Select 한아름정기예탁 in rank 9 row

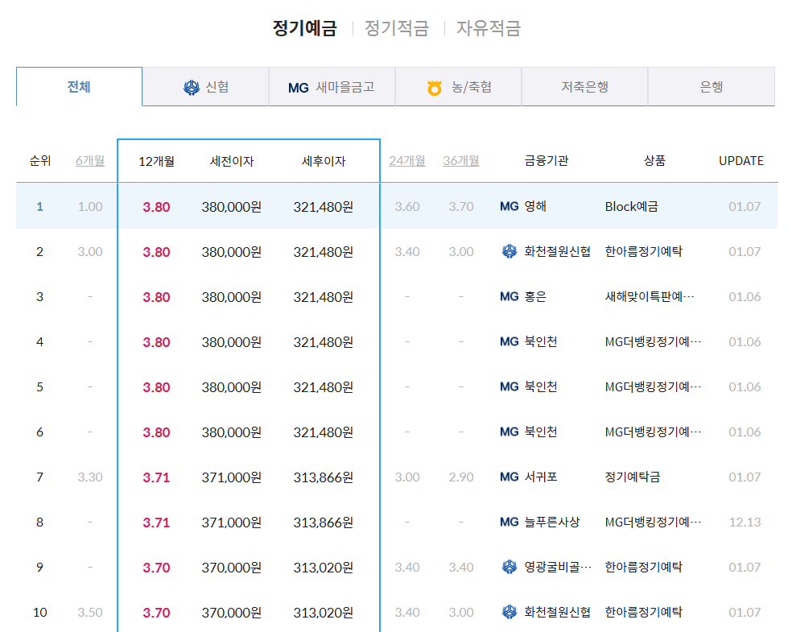643,567
